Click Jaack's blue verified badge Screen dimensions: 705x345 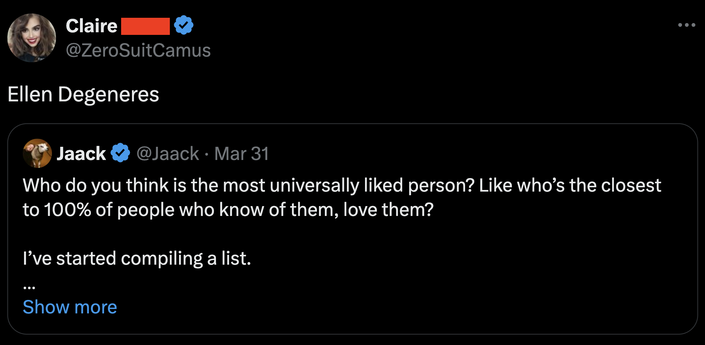pos(120,153)
